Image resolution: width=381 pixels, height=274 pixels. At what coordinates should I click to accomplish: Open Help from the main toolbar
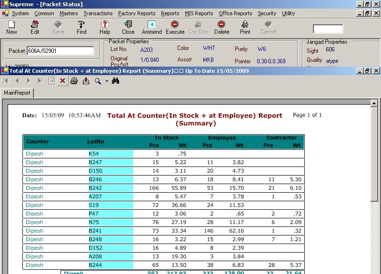click(x=105, y=27)
